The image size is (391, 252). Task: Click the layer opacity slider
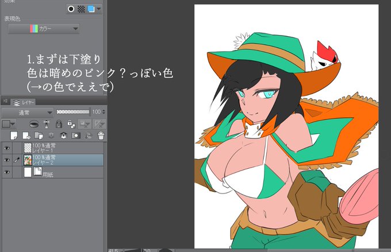click(73, 112)
